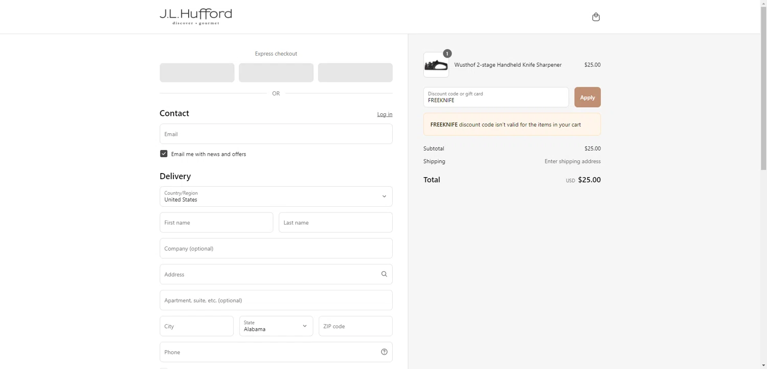
Task: Focus the City field
Action: point(196,326)
